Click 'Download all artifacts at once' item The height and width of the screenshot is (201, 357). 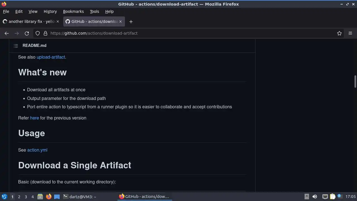click(x=56, y=90)
